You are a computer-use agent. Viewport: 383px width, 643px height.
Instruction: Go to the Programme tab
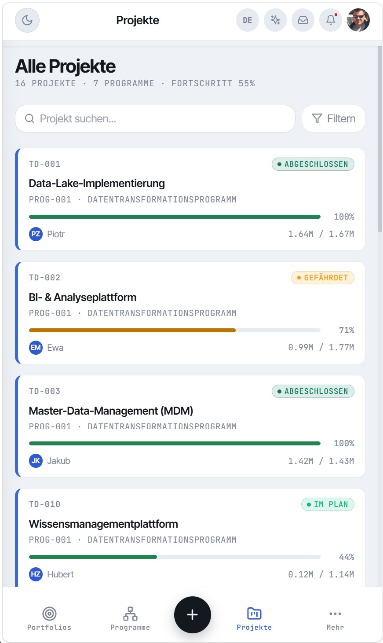pyautogui.click(x=130, y=618)
